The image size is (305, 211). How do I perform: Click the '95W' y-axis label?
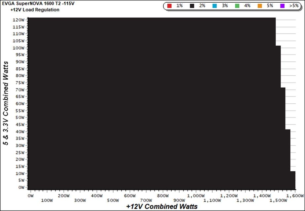tap(20, 55)
